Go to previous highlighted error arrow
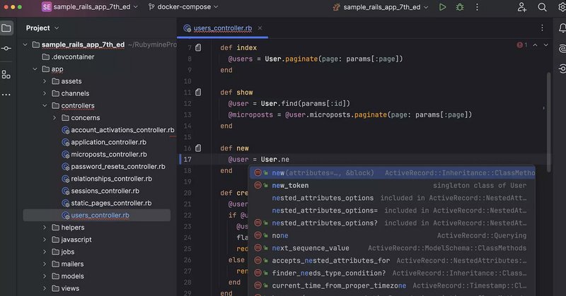566x296 pixels. point(535,45)
